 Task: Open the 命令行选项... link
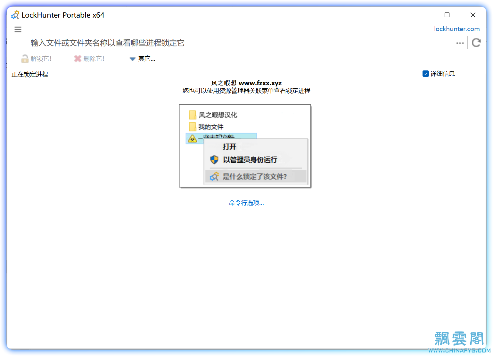click(246, 203)
